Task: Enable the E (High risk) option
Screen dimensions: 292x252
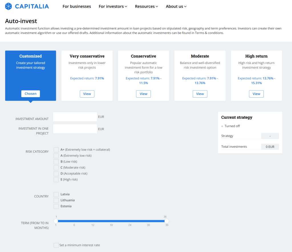Action: 56,179
